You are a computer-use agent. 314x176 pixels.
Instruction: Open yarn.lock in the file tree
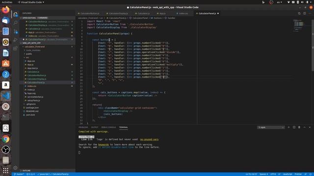30,115
